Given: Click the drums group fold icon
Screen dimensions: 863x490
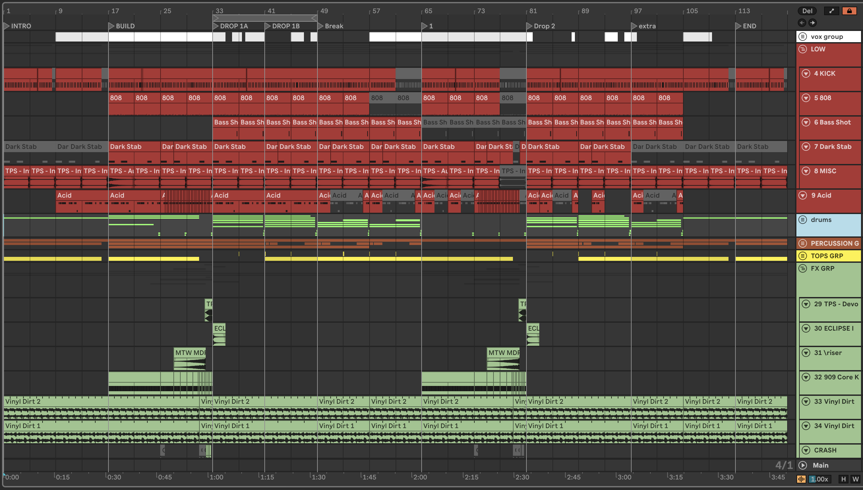Looking at the screenshot, I should (803, 219).
